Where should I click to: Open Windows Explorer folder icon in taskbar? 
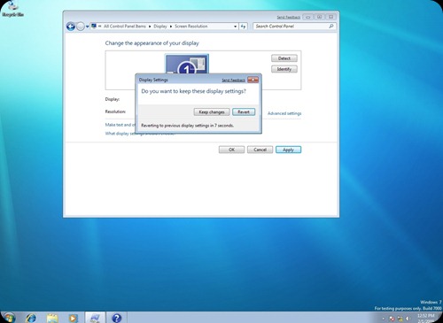(x=52, y=319)
